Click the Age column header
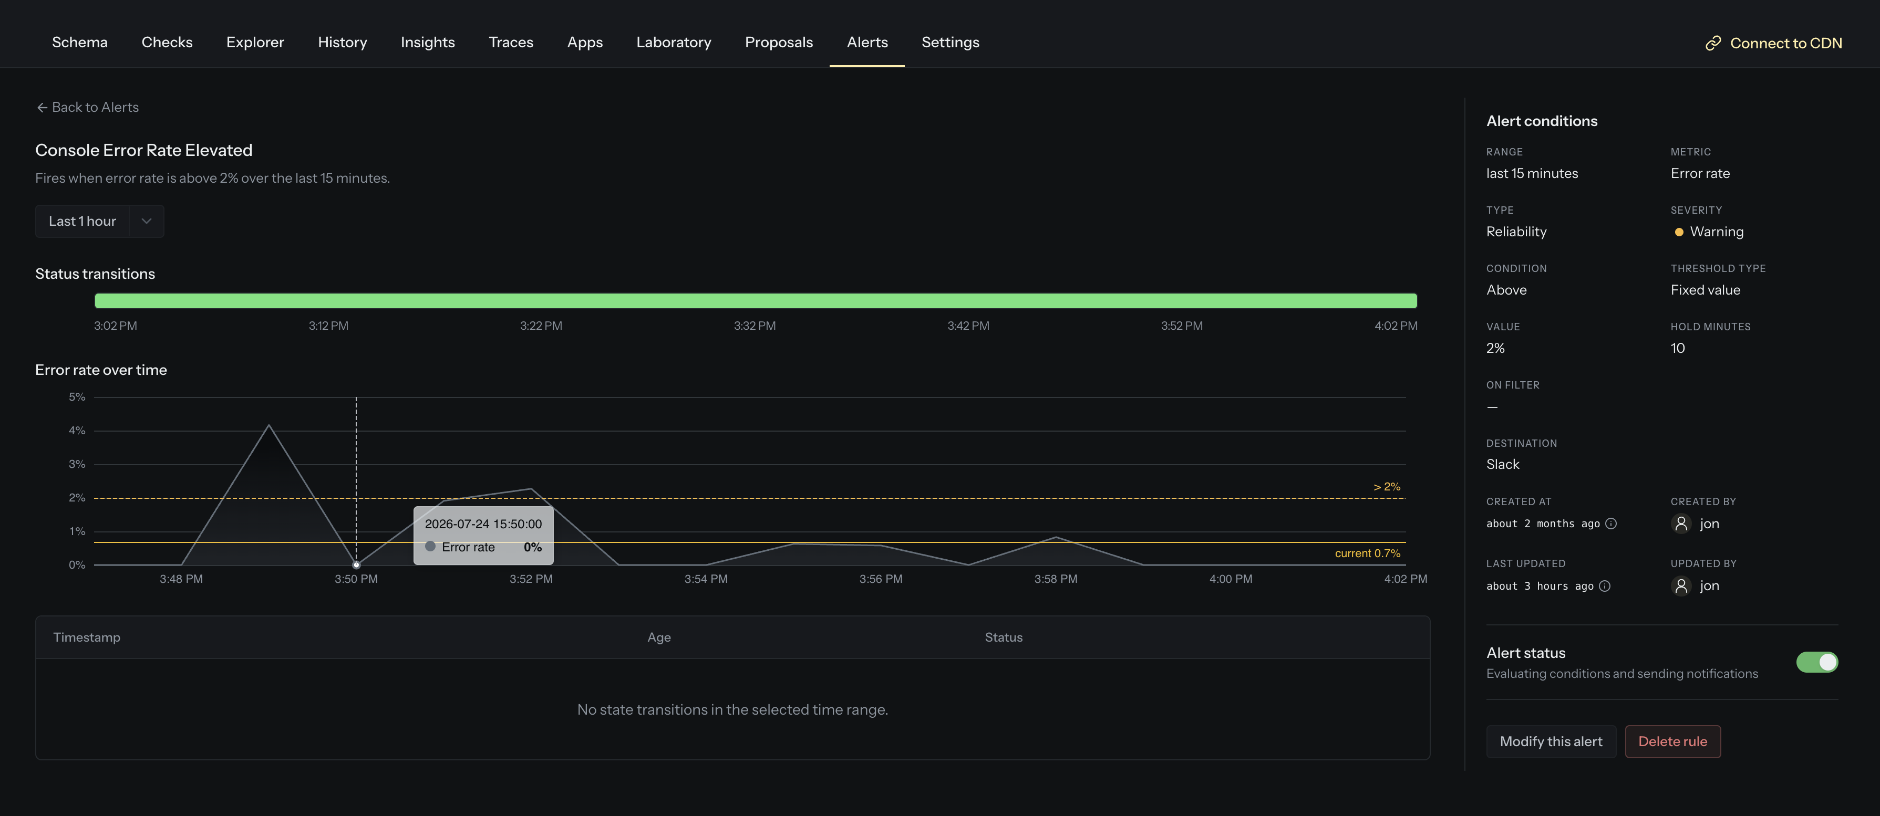 click(659, 637)
